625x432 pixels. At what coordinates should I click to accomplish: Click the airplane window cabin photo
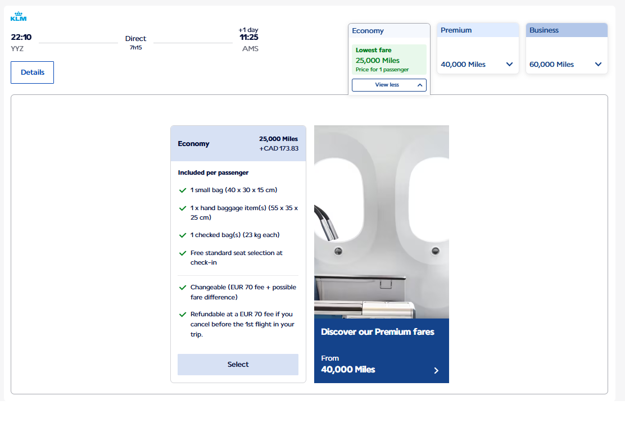(381, 222)
